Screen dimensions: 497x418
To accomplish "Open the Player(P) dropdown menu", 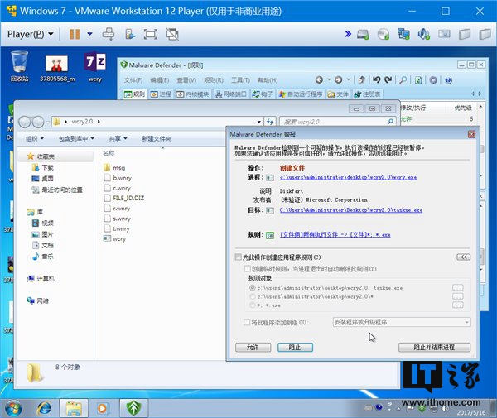I will [30, 34].
